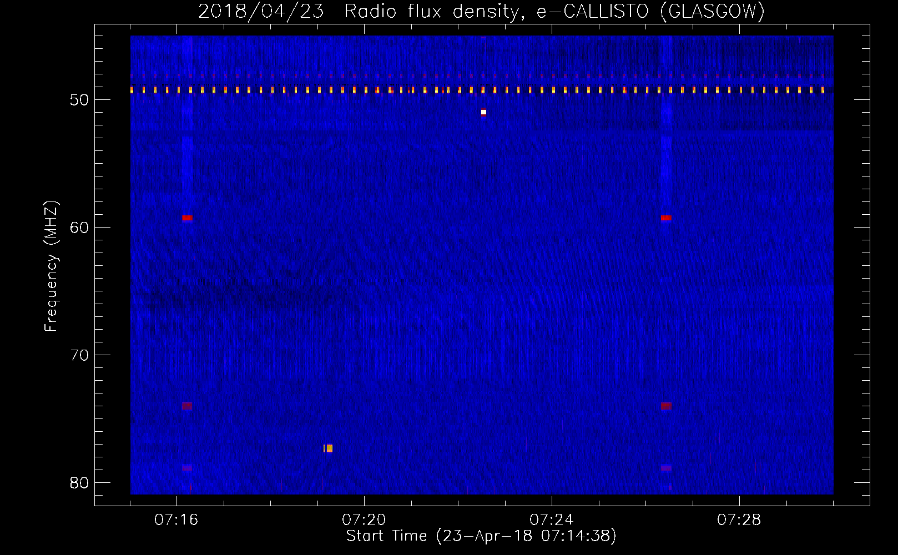This screenshot has height=555, width=898.
Task: Click the date 2018/04/23 in the title
Action: pos(261,11)
